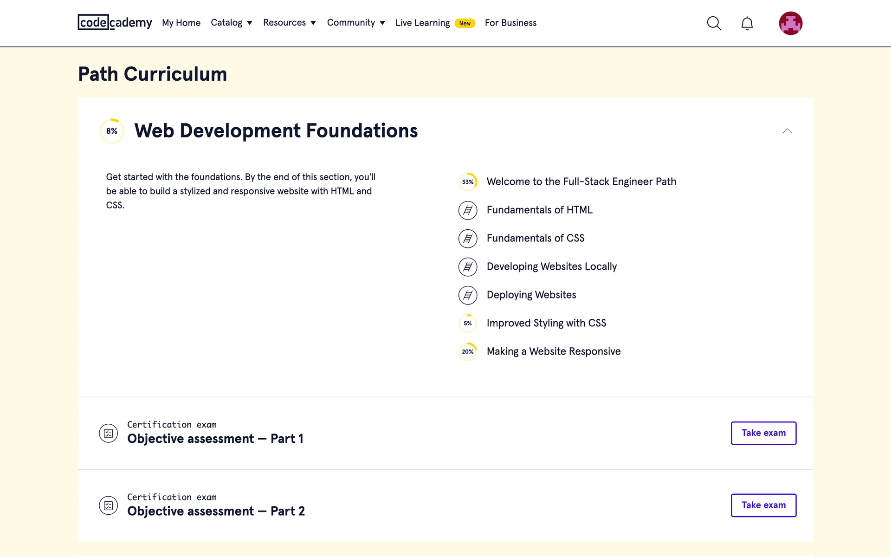Click the search magnifier icon
The image size is (891, 557).
714,23
